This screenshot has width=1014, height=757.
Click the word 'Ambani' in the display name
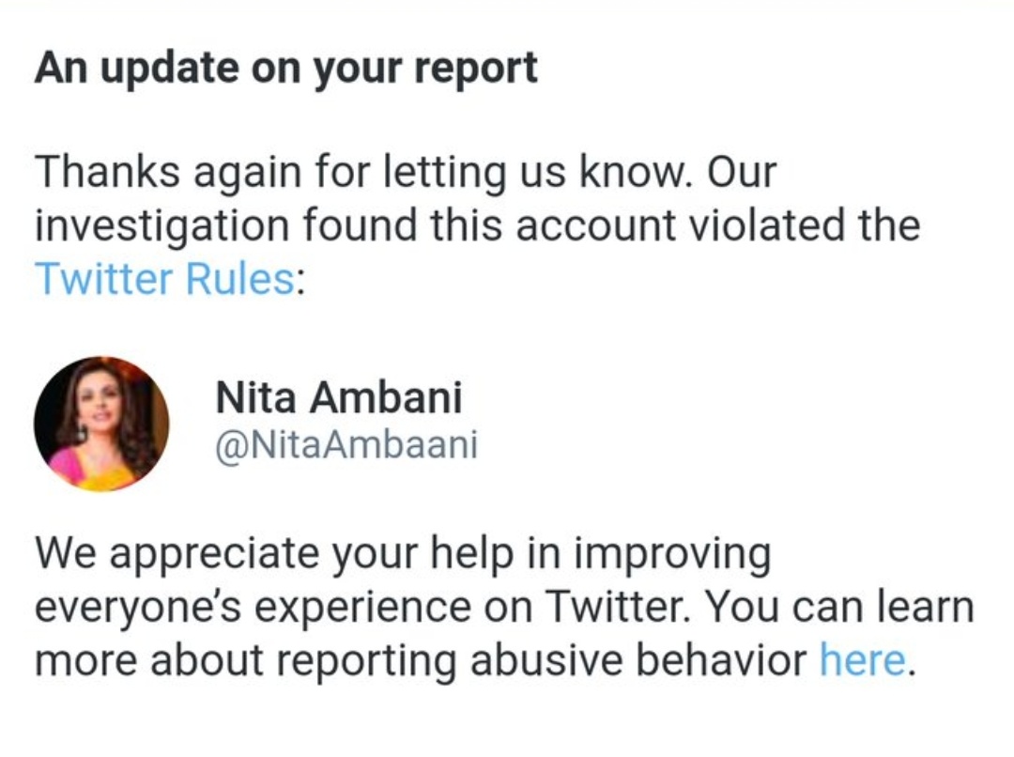pyautogui.click(x=386, y=396)
